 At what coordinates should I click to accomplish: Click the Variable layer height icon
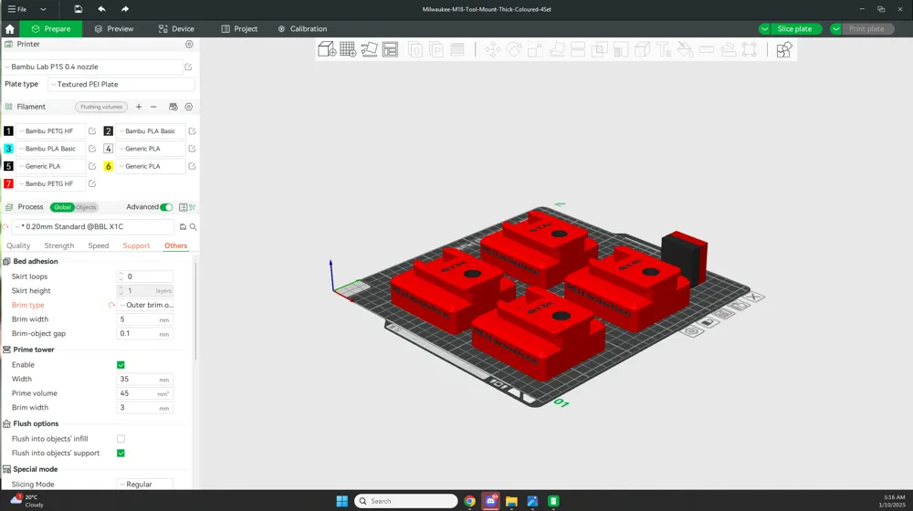[457, 49]
